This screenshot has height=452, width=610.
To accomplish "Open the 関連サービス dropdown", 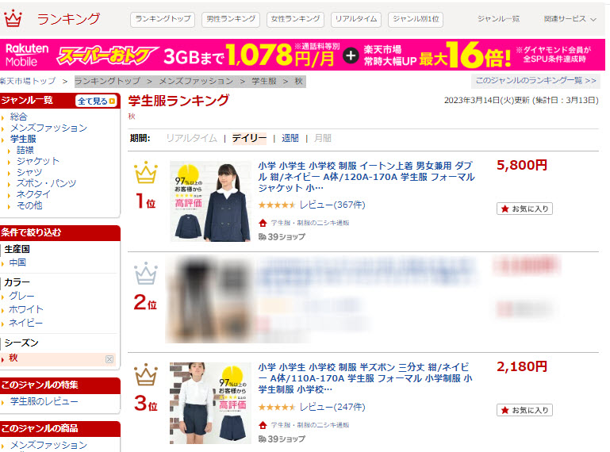I will 570,19.
